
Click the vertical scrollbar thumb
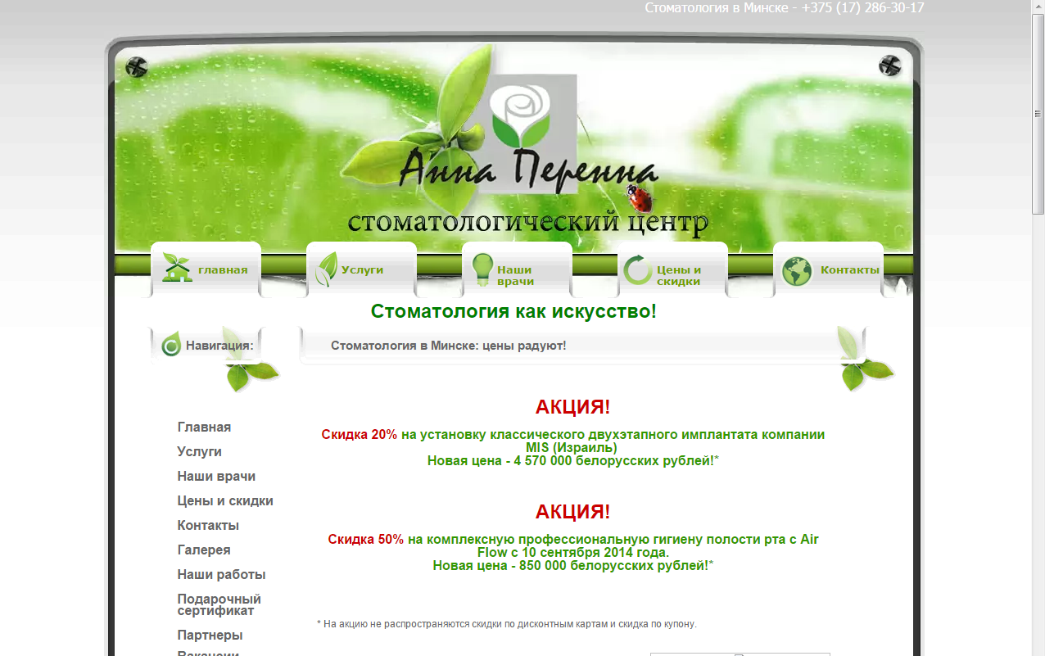(1038, 114)
